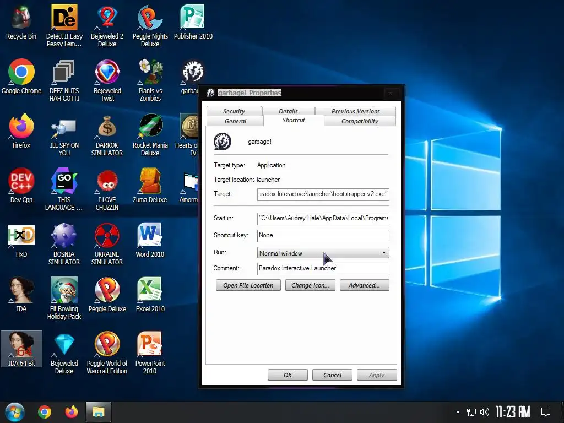Image resolution: width=564 pixels, height=423 pixels.
Task: Select Rocket Mania Deluxe shortcut
Action: (x=150, y=135)
